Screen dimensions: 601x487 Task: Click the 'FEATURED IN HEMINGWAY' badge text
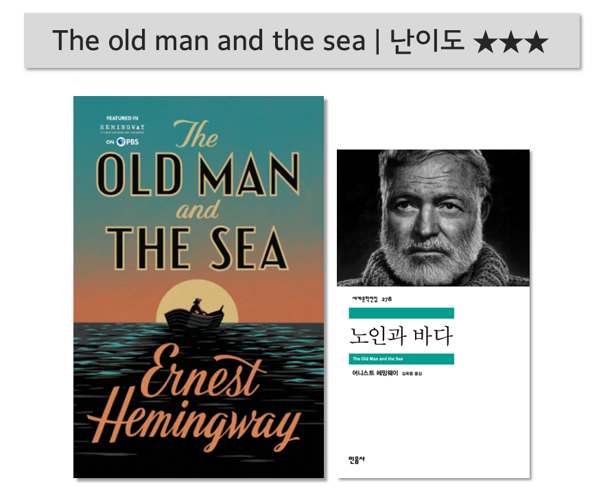[122, 123]
